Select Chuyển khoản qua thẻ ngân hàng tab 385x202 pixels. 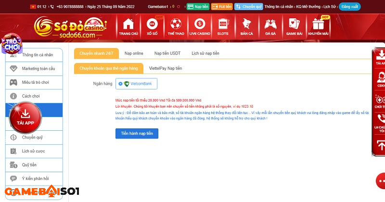pos(109,68)
